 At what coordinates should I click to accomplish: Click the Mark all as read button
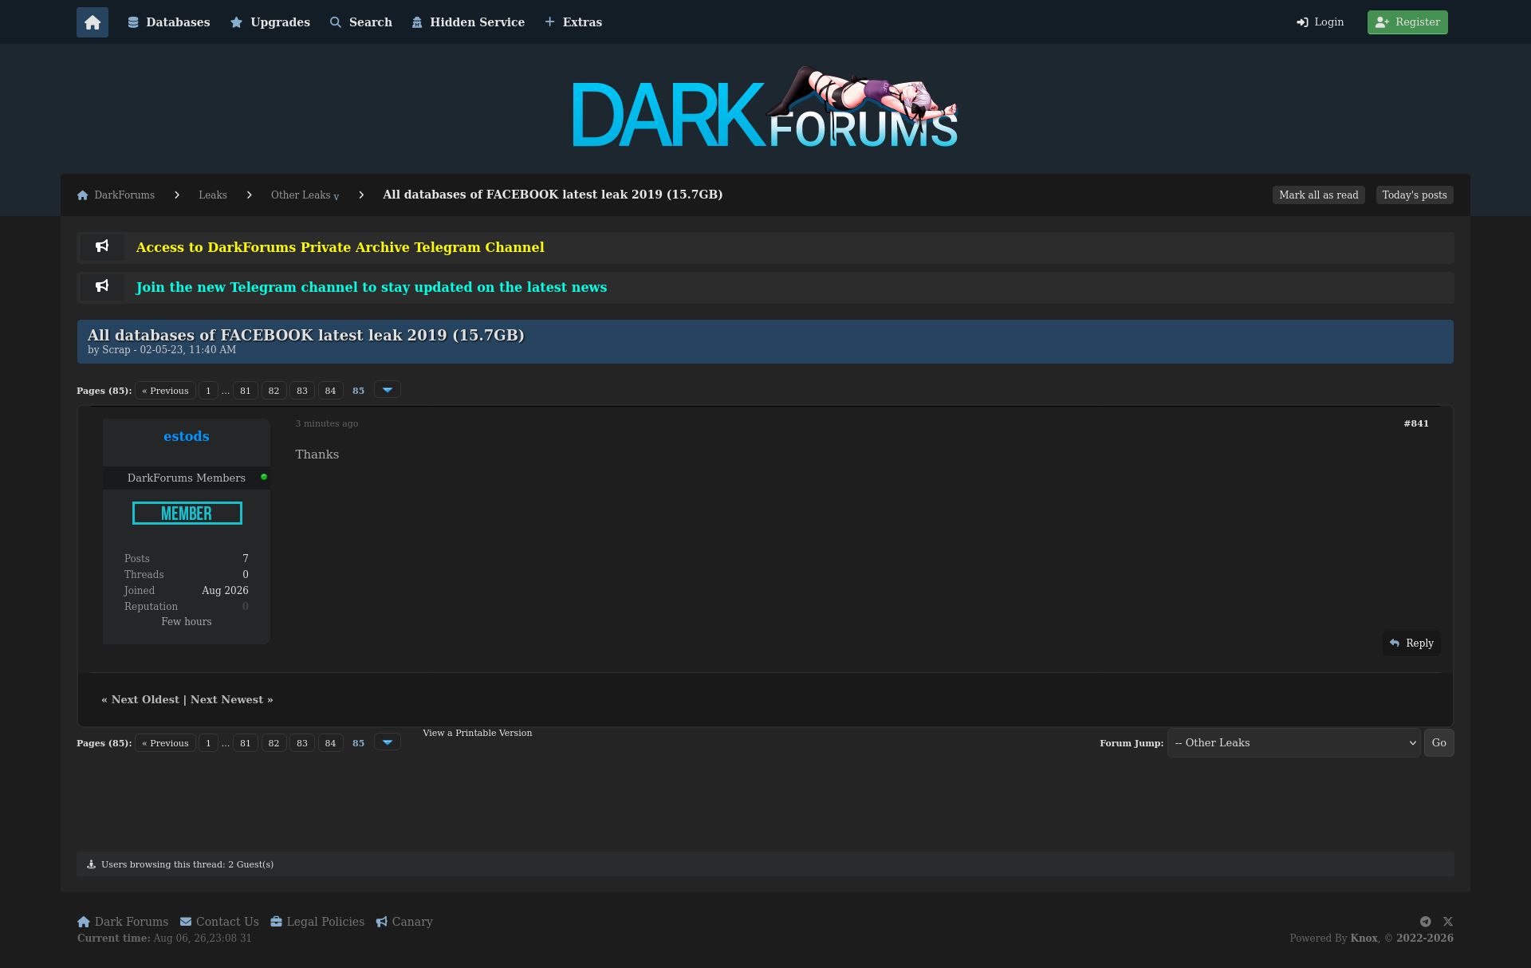coord(1319,195)
